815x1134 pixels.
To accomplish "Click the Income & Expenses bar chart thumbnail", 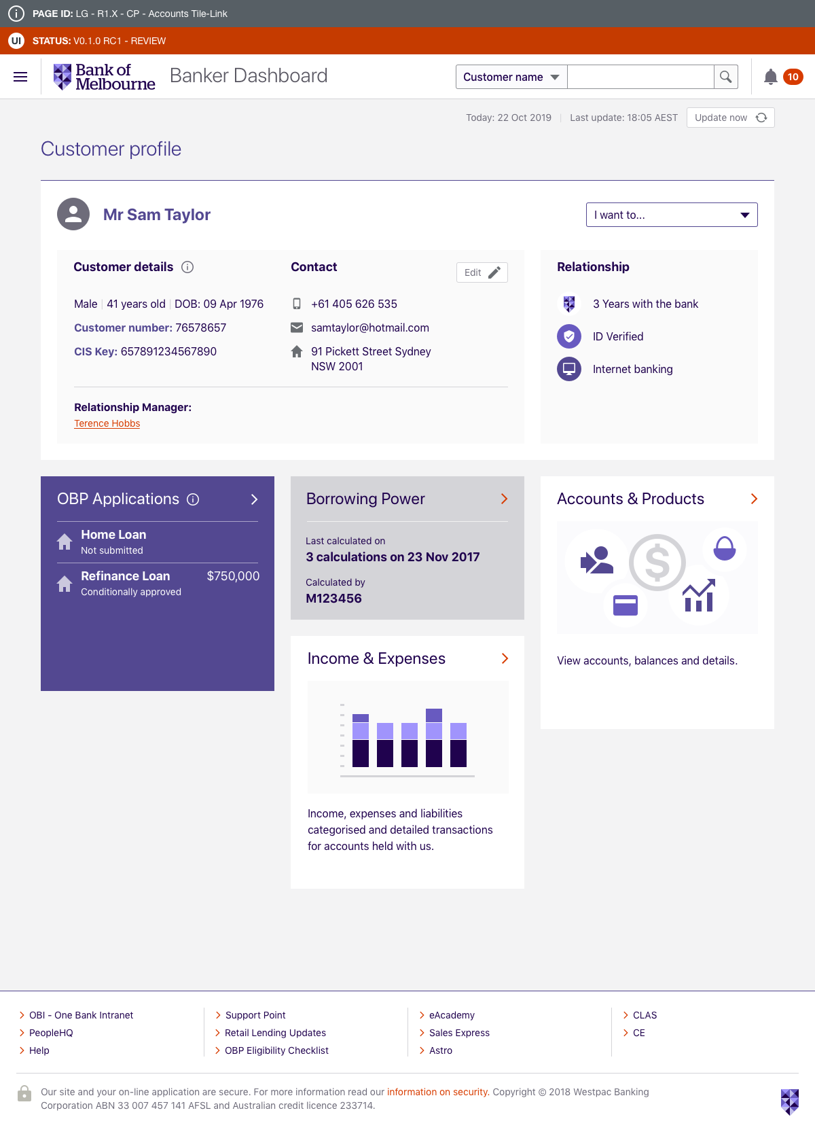I will (x=408, y=737).
